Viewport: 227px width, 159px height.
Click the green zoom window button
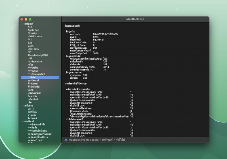tap(30, 19)
